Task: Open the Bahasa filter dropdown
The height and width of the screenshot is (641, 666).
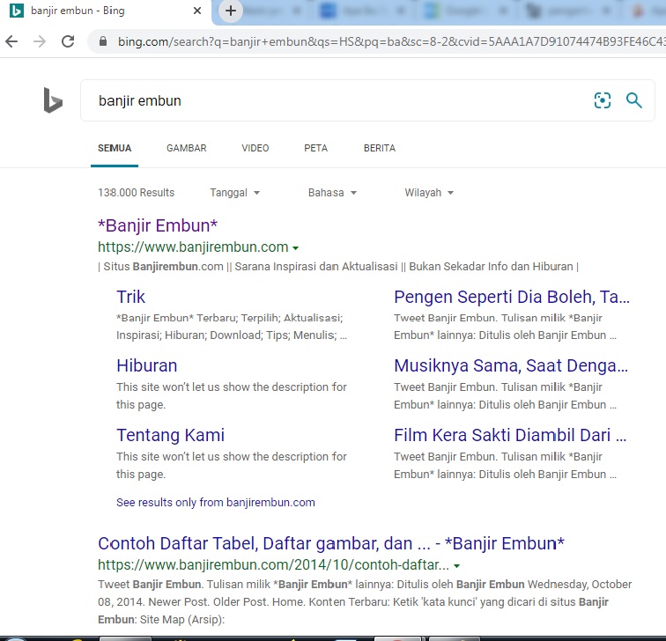Action: [x=332, y=193]
